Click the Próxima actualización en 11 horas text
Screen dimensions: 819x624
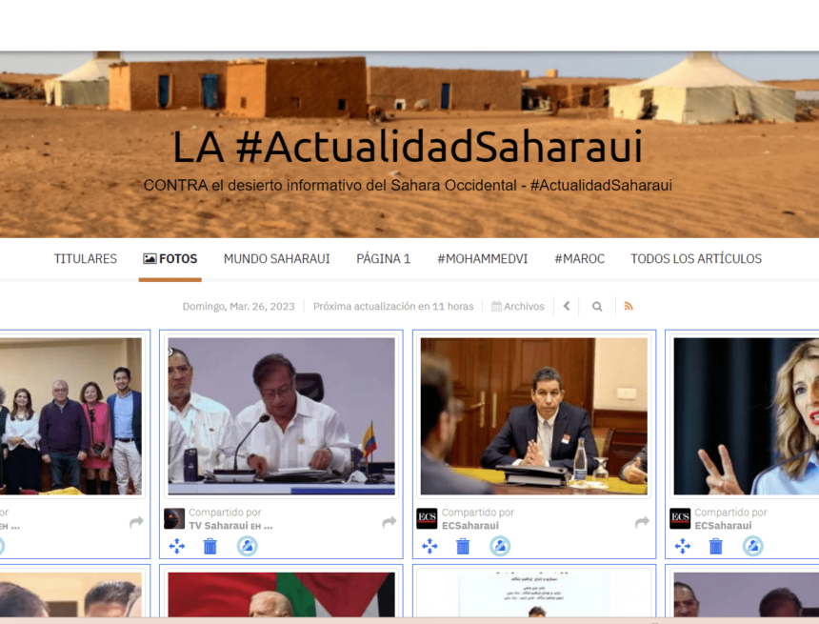tap(392, 306)
